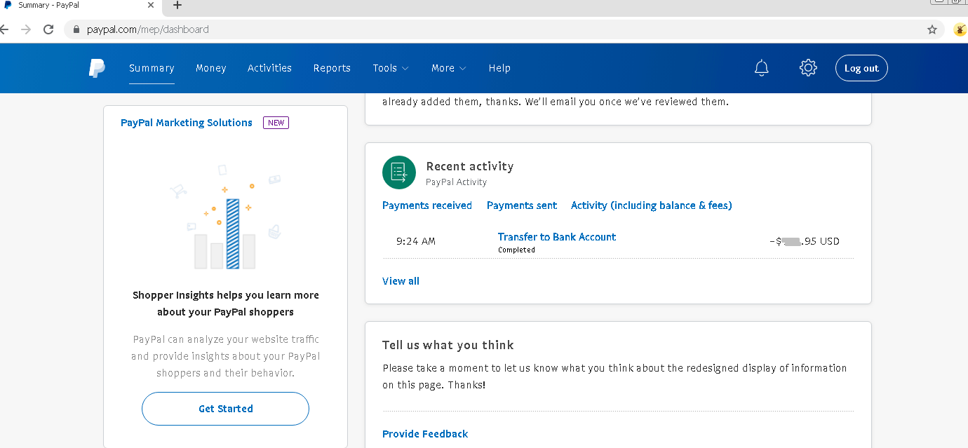Click the browser address bar
Viewport: 968px width, 448px height.
[x=491, y=29]
